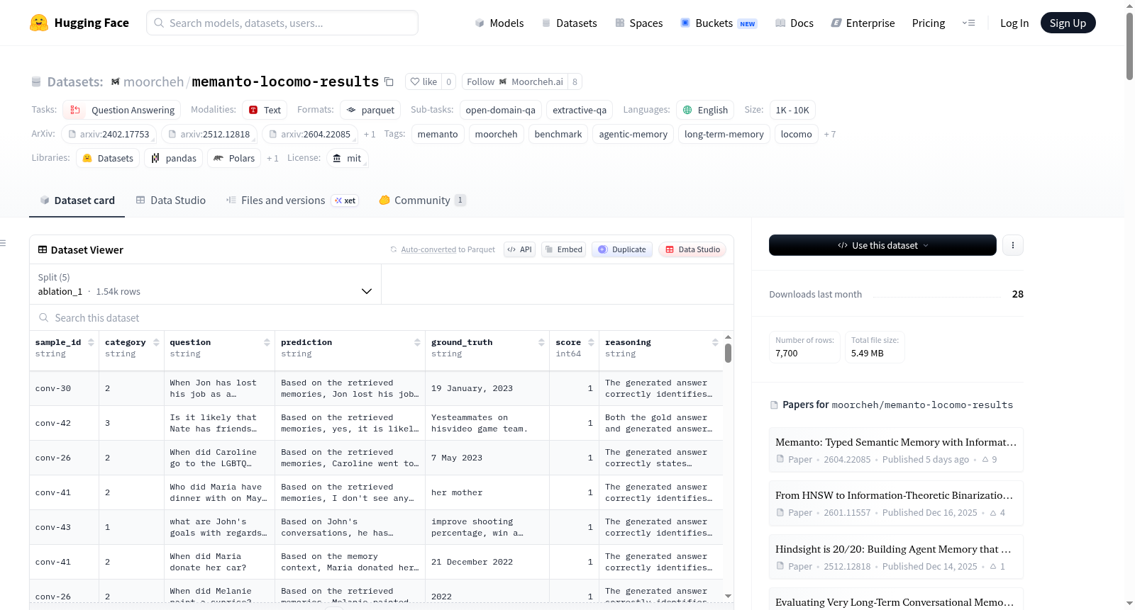Click the Polars library tag
The height and width of the screenshot is (610, 1135).
pyautogui.click(x=234, y=158)
